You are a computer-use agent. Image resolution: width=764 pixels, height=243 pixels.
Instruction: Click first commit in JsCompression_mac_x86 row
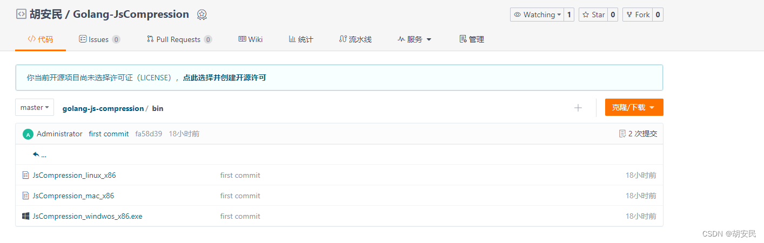pos(240,196)
